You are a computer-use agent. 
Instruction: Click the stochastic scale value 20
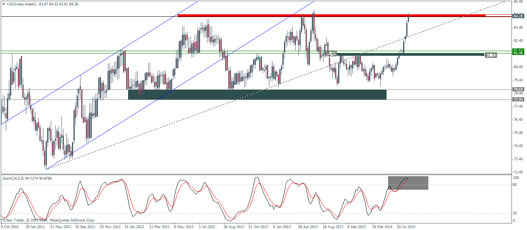tap(515, 213)
